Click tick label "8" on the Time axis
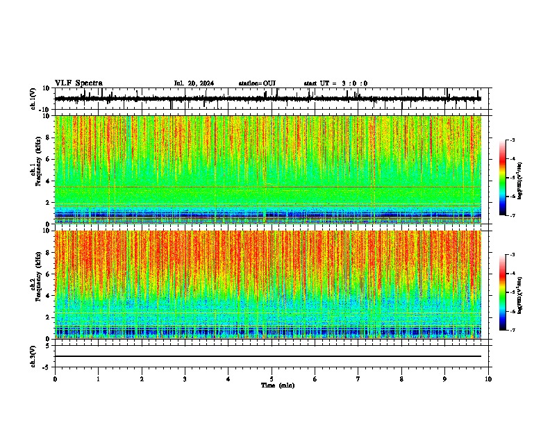Image resolution: width=550 pixels, height=425 pixels. pos(401,379)
